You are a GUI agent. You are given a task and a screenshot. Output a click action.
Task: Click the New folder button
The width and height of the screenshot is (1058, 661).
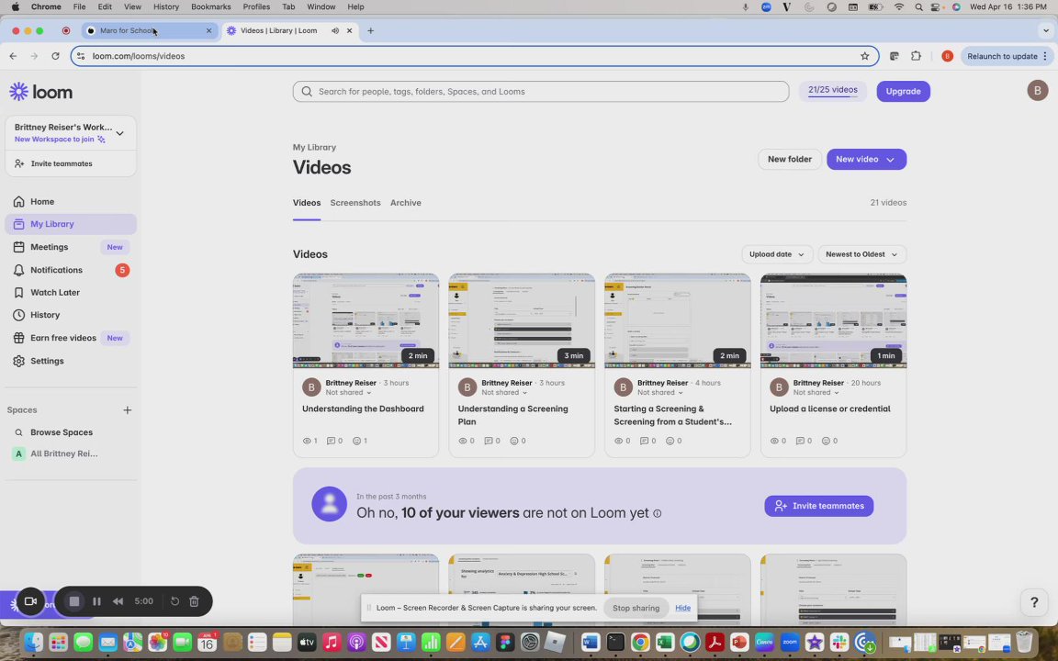(790, 159)
